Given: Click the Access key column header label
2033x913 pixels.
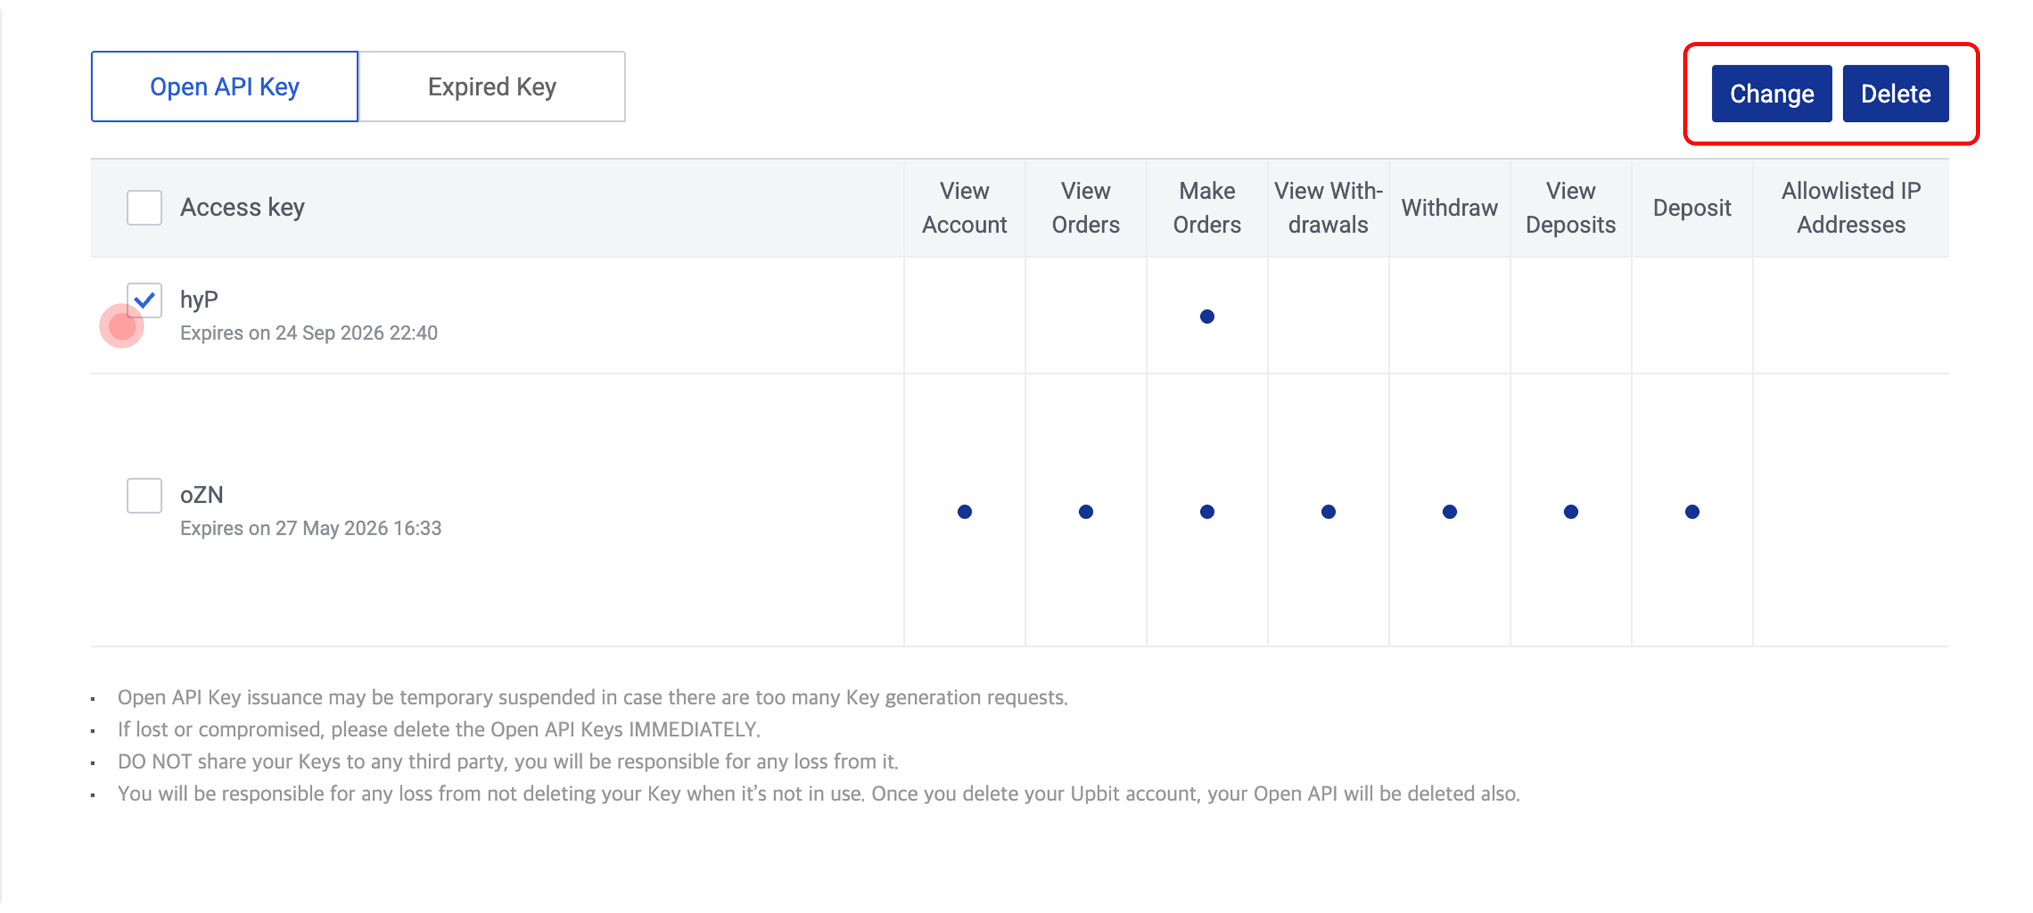Looking at the screenshot, I should (242, 207).
